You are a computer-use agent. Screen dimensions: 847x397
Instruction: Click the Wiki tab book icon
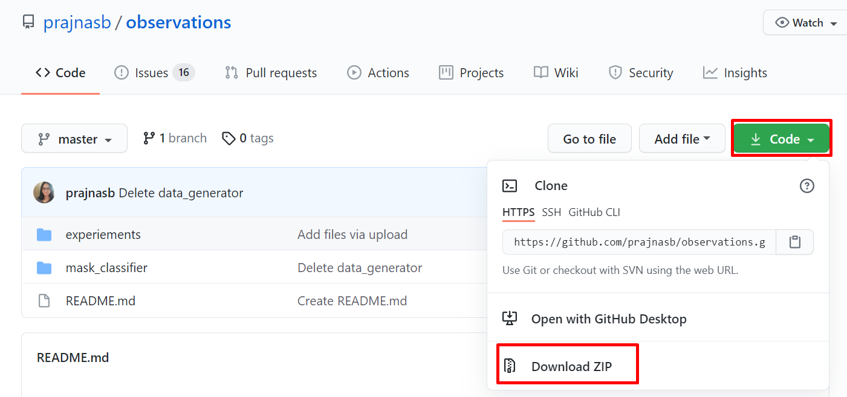pyautogui.click(x=541, y=73)
